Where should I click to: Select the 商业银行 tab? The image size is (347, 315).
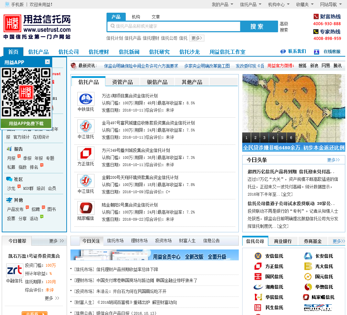(x=283, y=241)
